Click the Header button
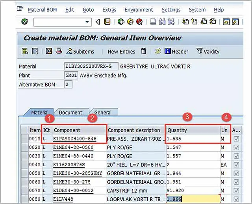The image size is (252, 204). pos(176,52)
